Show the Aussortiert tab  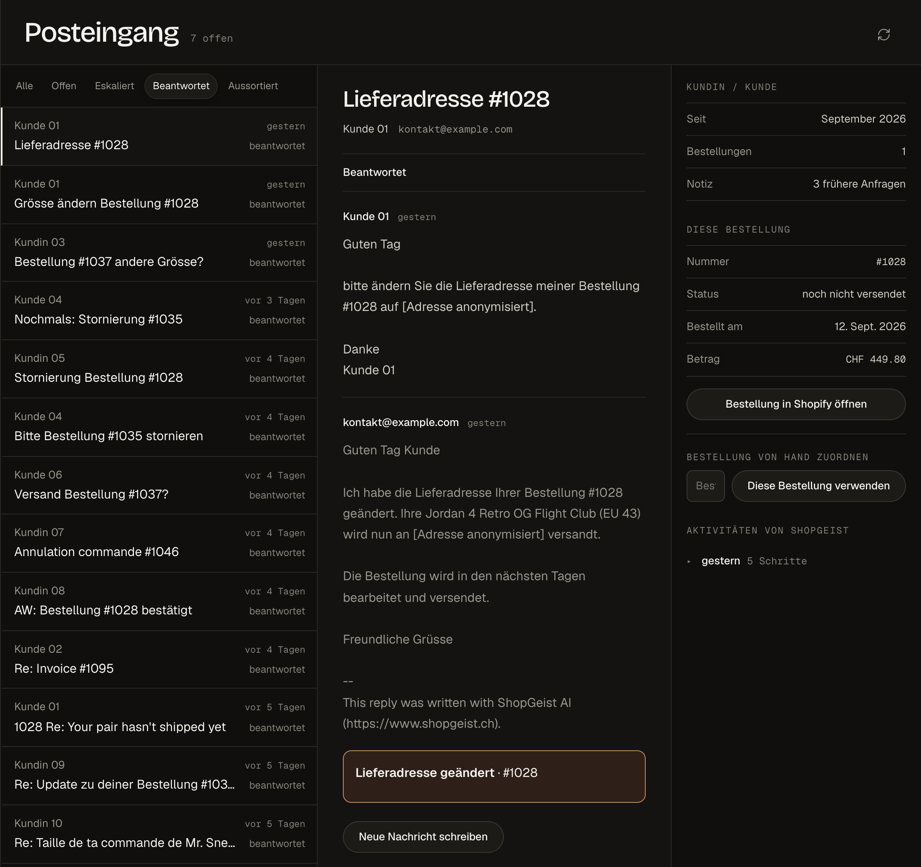point(253,86)
